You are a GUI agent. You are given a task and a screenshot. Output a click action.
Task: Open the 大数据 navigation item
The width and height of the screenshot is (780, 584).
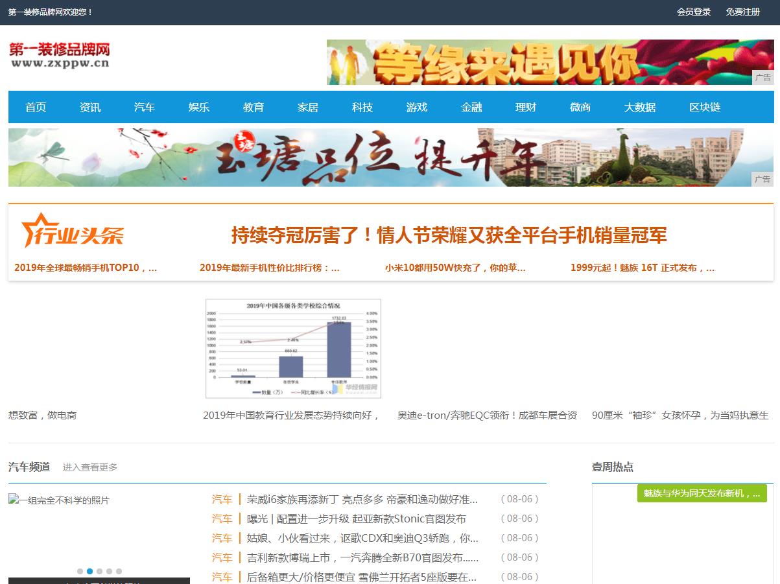point(640,107)
